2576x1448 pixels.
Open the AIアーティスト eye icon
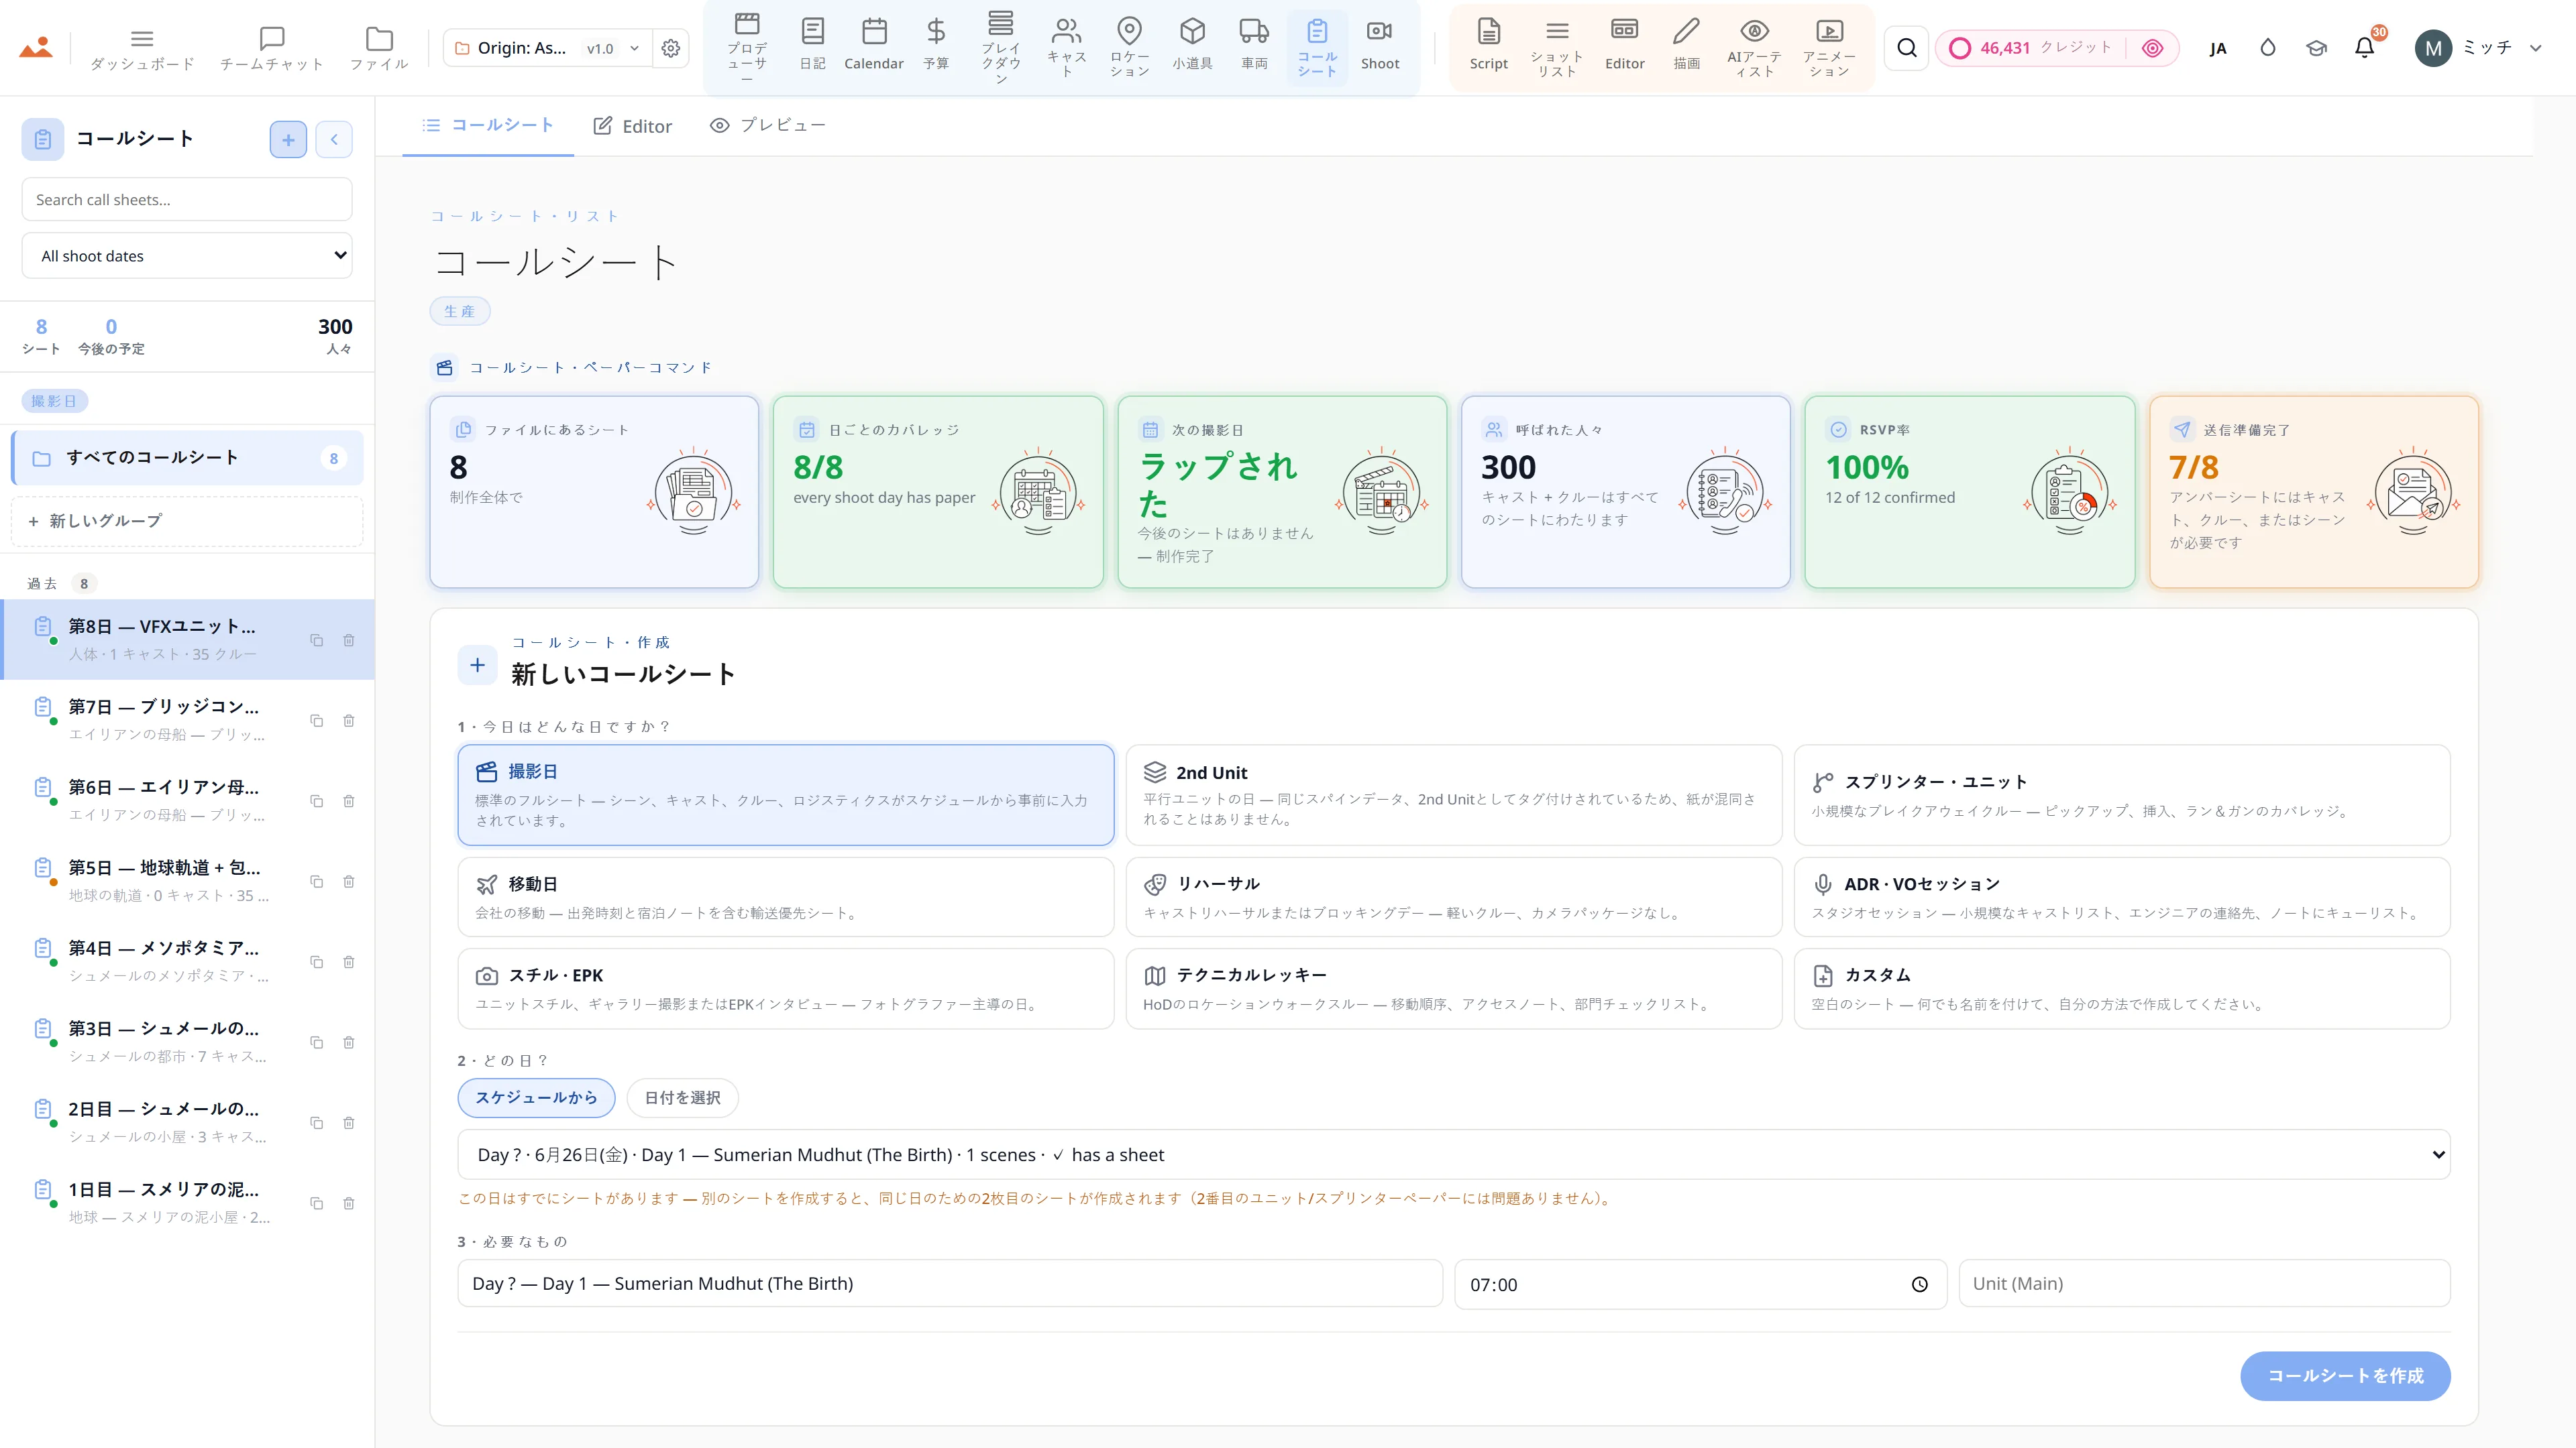(x=1754, y=31)
